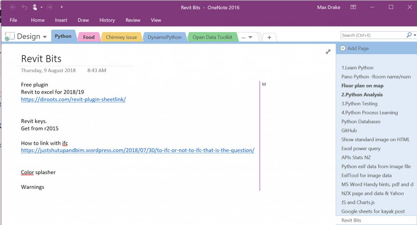Show more hidden section tabs
The image size is (417, 225).
click(x=247, y=37)
